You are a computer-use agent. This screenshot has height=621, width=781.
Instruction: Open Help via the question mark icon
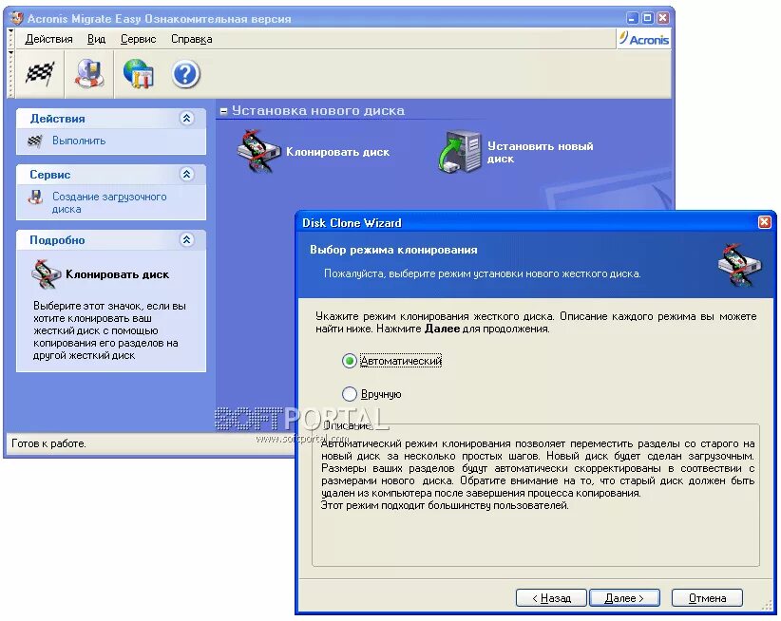[x=186, y=75]
